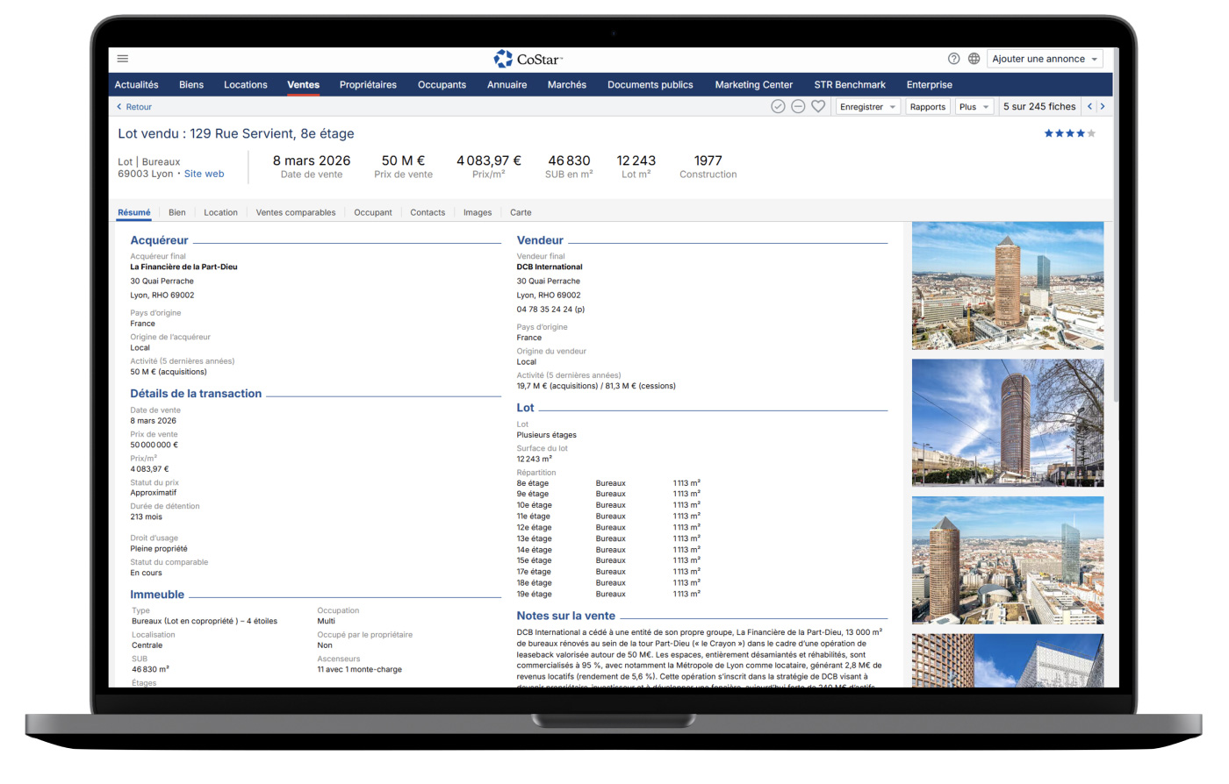The width and height of the screenshot is (1229, 784).
Task: Open the Location tab
Action: click(221, 212)
